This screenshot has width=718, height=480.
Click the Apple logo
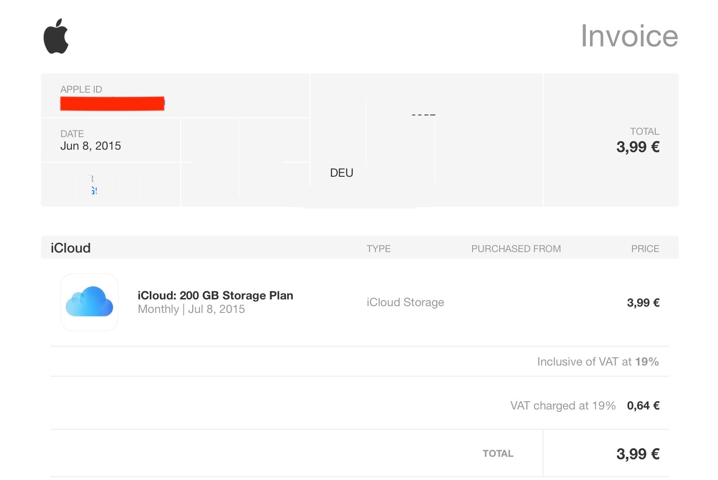56,36
